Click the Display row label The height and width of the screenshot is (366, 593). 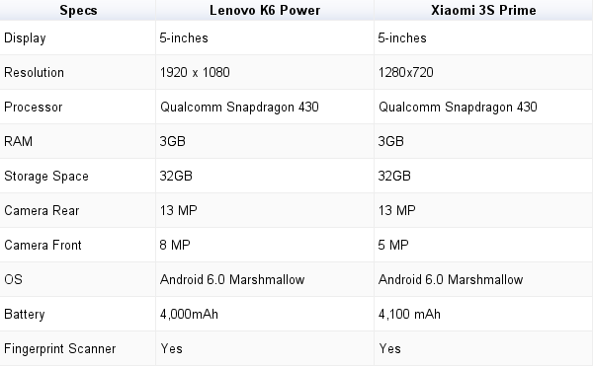[25, 38]
